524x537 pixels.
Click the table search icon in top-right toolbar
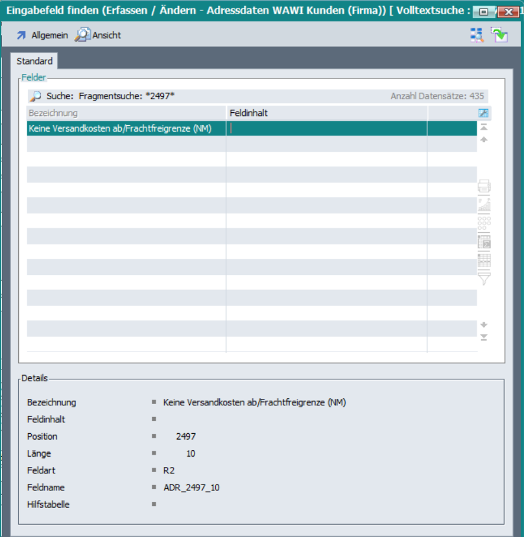tap(477, 35)
